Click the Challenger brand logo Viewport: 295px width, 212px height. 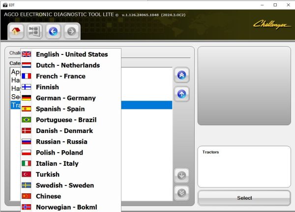[271, 25]
